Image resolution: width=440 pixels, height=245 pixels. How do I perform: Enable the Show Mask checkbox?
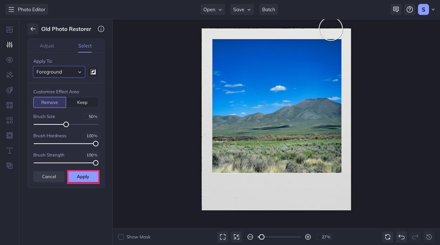tap(121, 237)
